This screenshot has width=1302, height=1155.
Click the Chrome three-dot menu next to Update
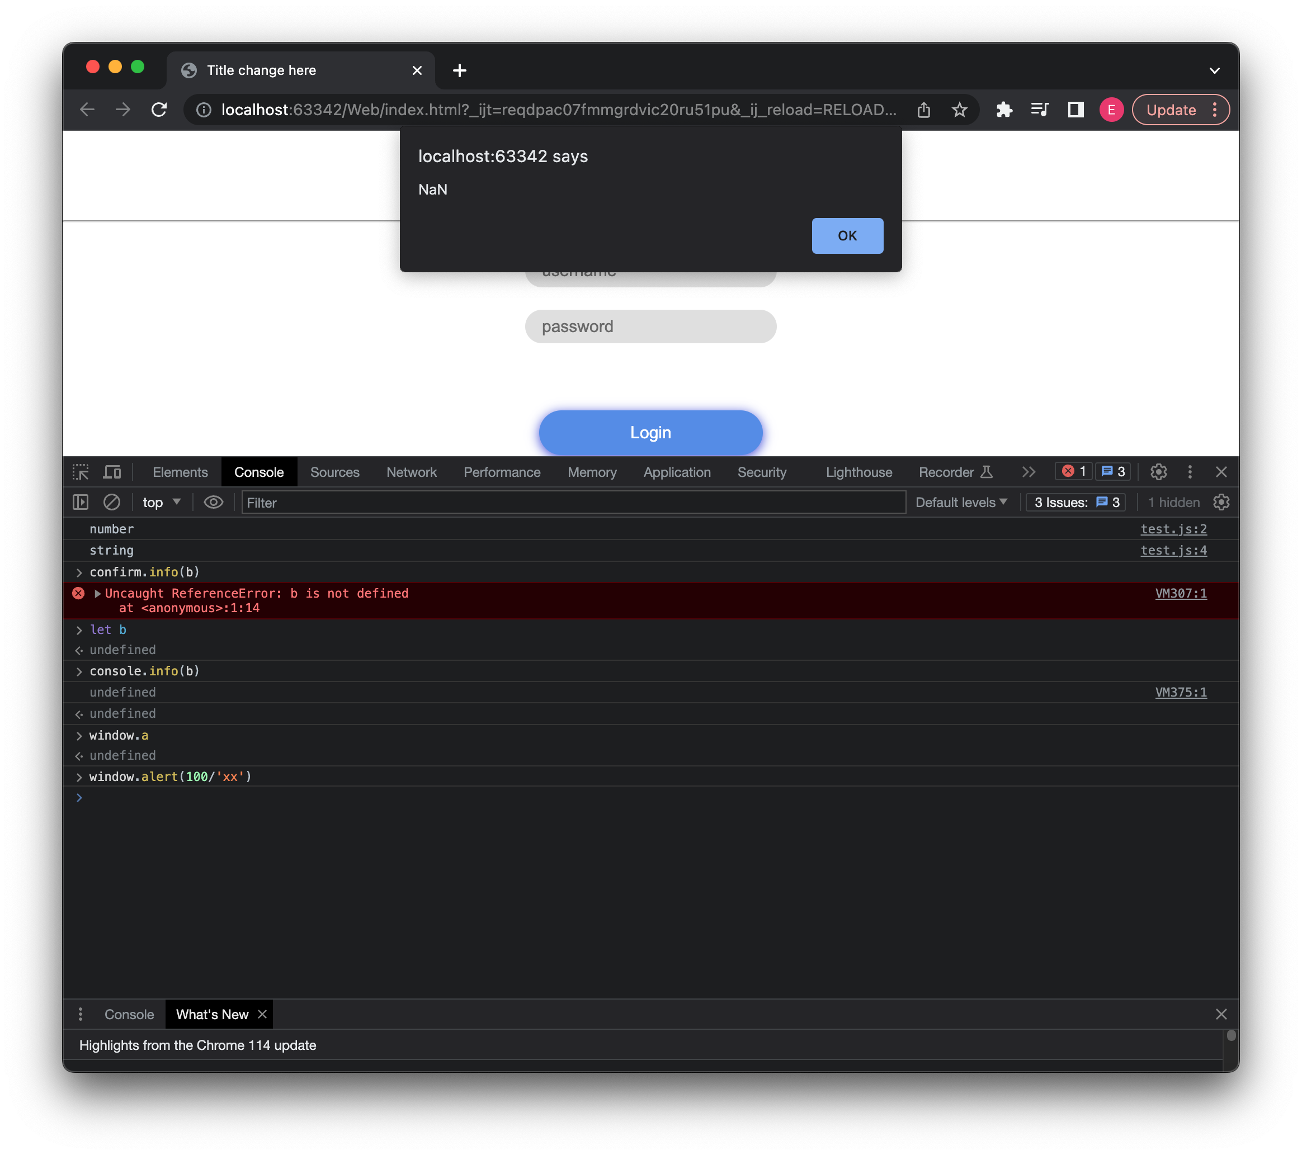click(1215, 110)
